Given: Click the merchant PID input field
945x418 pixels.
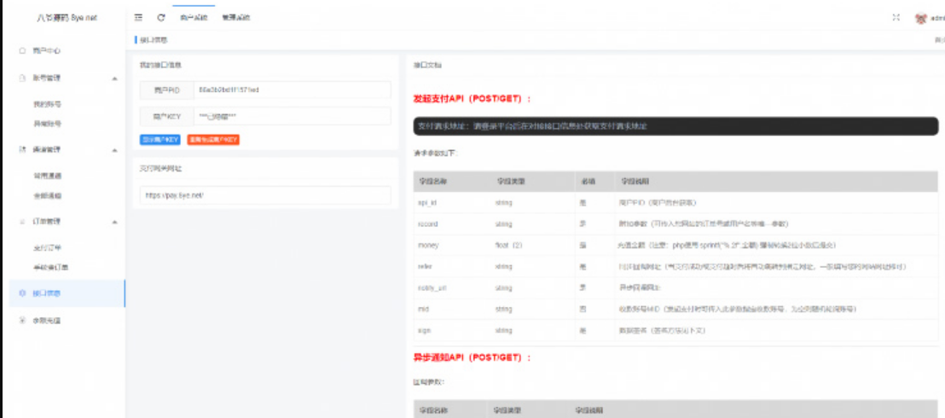Looking at the screenshot, I should [292, 90].
